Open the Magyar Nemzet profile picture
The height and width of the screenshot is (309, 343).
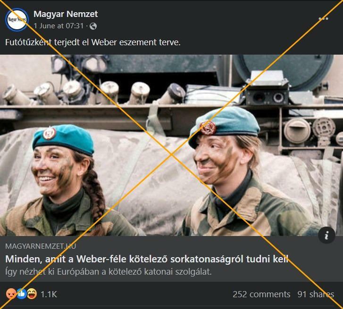coord(17,20)
